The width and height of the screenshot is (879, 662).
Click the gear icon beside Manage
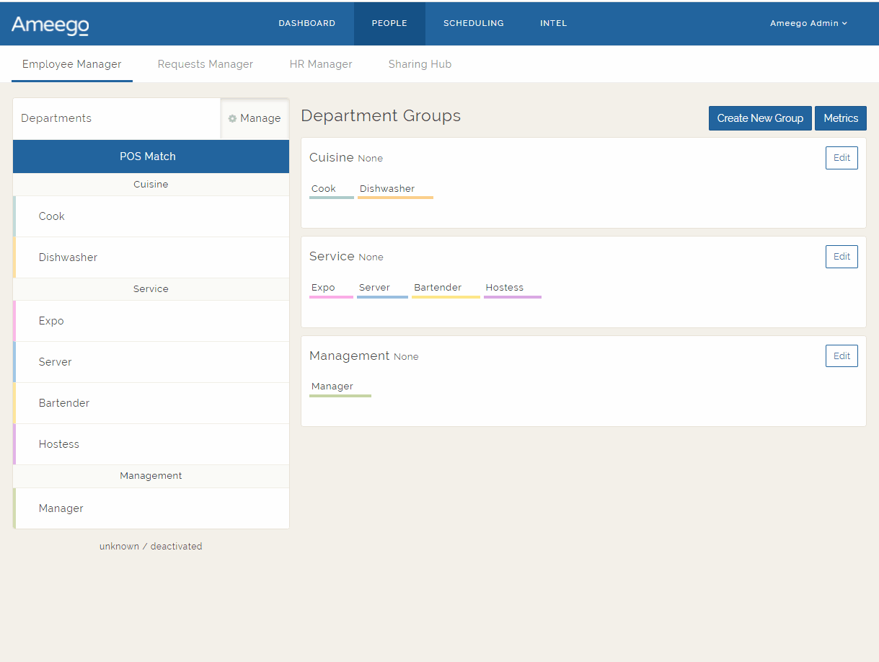pos(232,119)
